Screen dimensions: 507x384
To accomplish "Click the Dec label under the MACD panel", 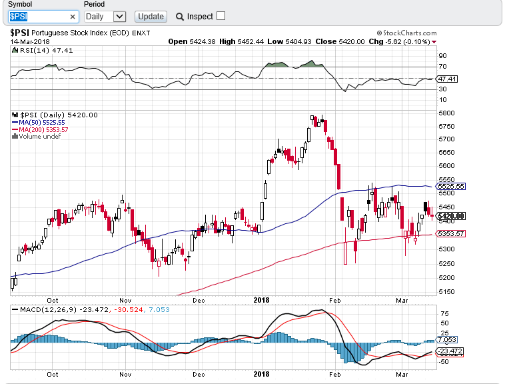I will point(199,374).
